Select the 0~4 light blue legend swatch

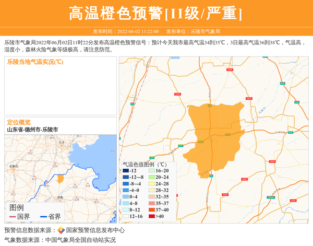(x=125, y=197)
